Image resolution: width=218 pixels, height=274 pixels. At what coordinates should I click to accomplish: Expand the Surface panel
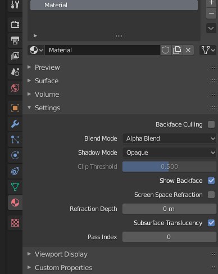[47, 81]
